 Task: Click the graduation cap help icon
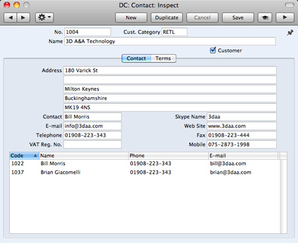(x=265, y=18)
